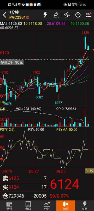Tap the 买 6124 bid price row
Viewport: 94px width, 211px height.
tap(23, 187)
